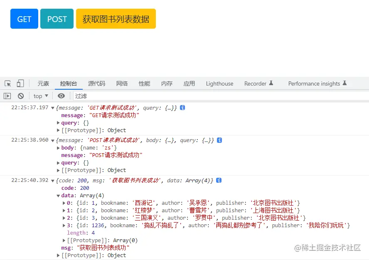Create a live expression with eye icon
The width and height of the screenshot is (369, 260).
pos(61,96)
